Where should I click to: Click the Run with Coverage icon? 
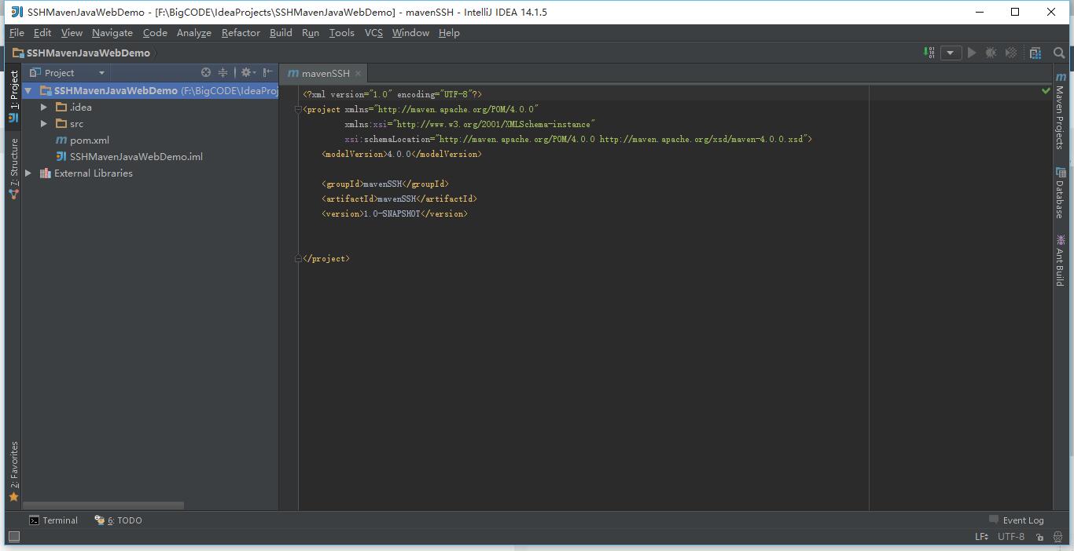tap(1011, 53)
